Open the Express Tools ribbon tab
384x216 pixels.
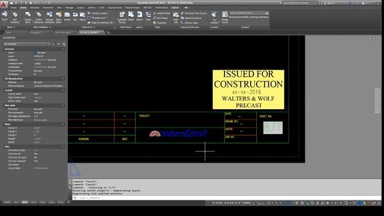pyautogui.click(x=115, y=8)
